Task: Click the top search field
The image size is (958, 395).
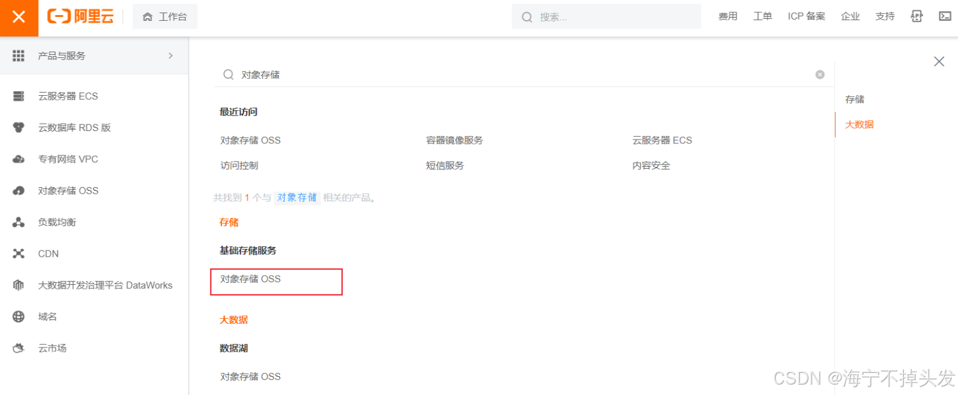Action: click(606, 17)
